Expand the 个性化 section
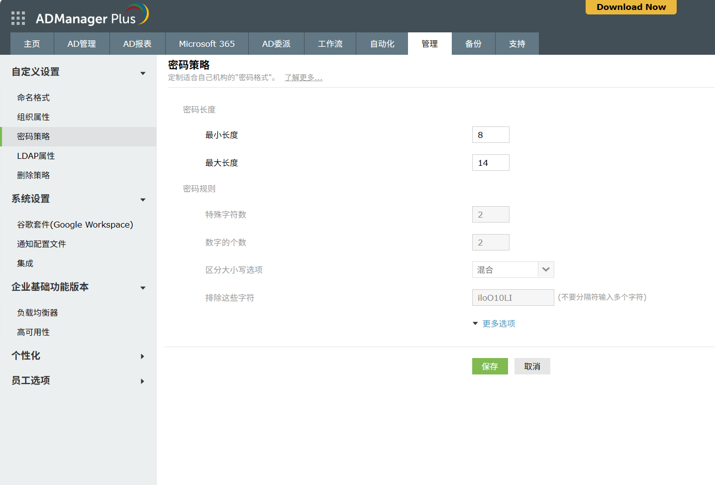The width and height of the screenshot is (715, 485). tap(142, 356)
